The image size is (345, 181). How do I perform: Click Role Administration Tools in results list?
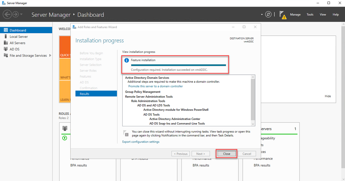pyautogui.click(x=148, y=101)
